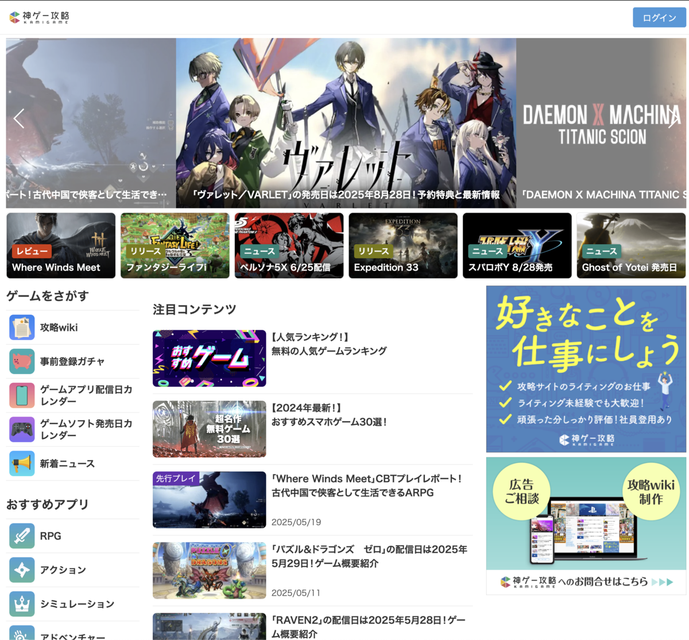Click the 2025/05/11 article date
This screenshot has width=689, height=640.
coord(296,593)
